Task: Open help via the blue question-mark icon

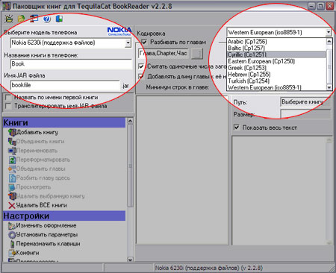Action: click(46, 19)
